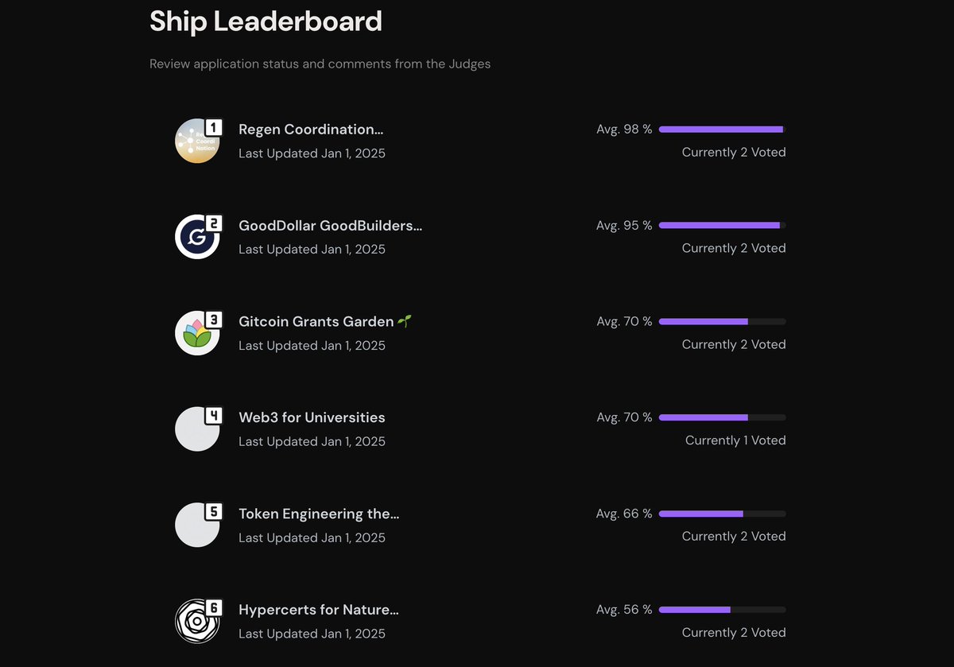954x667 pixels.
Task: Select the Gitcoin Grants Garden lotus icon
Action: pos(197,333)
